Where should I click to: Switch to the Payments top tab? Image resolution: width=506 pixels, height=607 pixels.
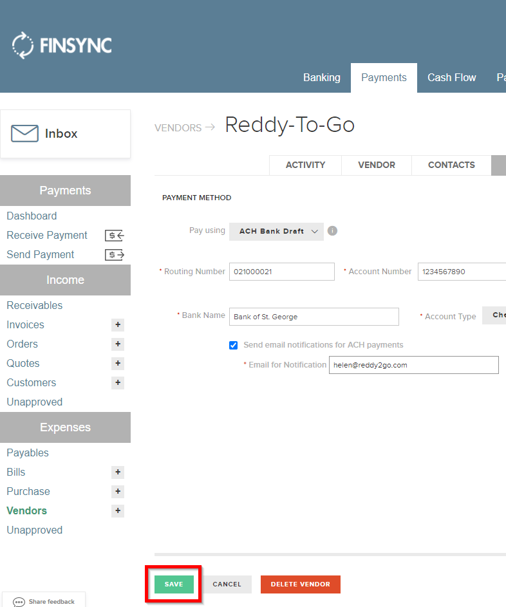pos(384,78)
